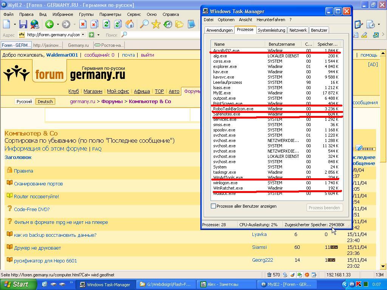Open 'русификатор для Неро 6601' thread
This screenshot has width=387, height=290.
45,261
